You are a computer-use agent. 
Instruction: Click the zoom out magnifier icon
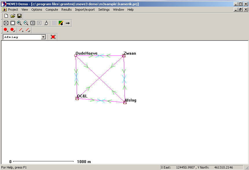point(26,23)
